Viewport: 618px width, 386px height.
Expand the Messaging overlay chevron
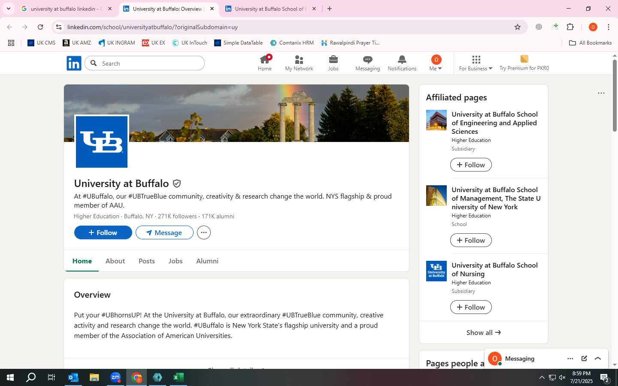tap(598, 359)
